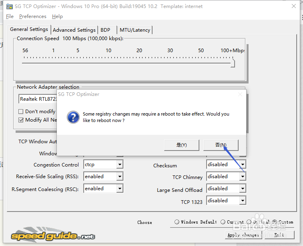Open the File menu
303x246 pixels.
pos(10,16)
